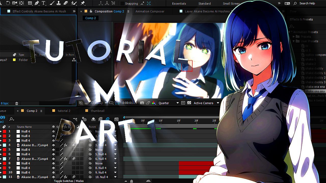Enable the Snapping checkbox

pos(122,4)
